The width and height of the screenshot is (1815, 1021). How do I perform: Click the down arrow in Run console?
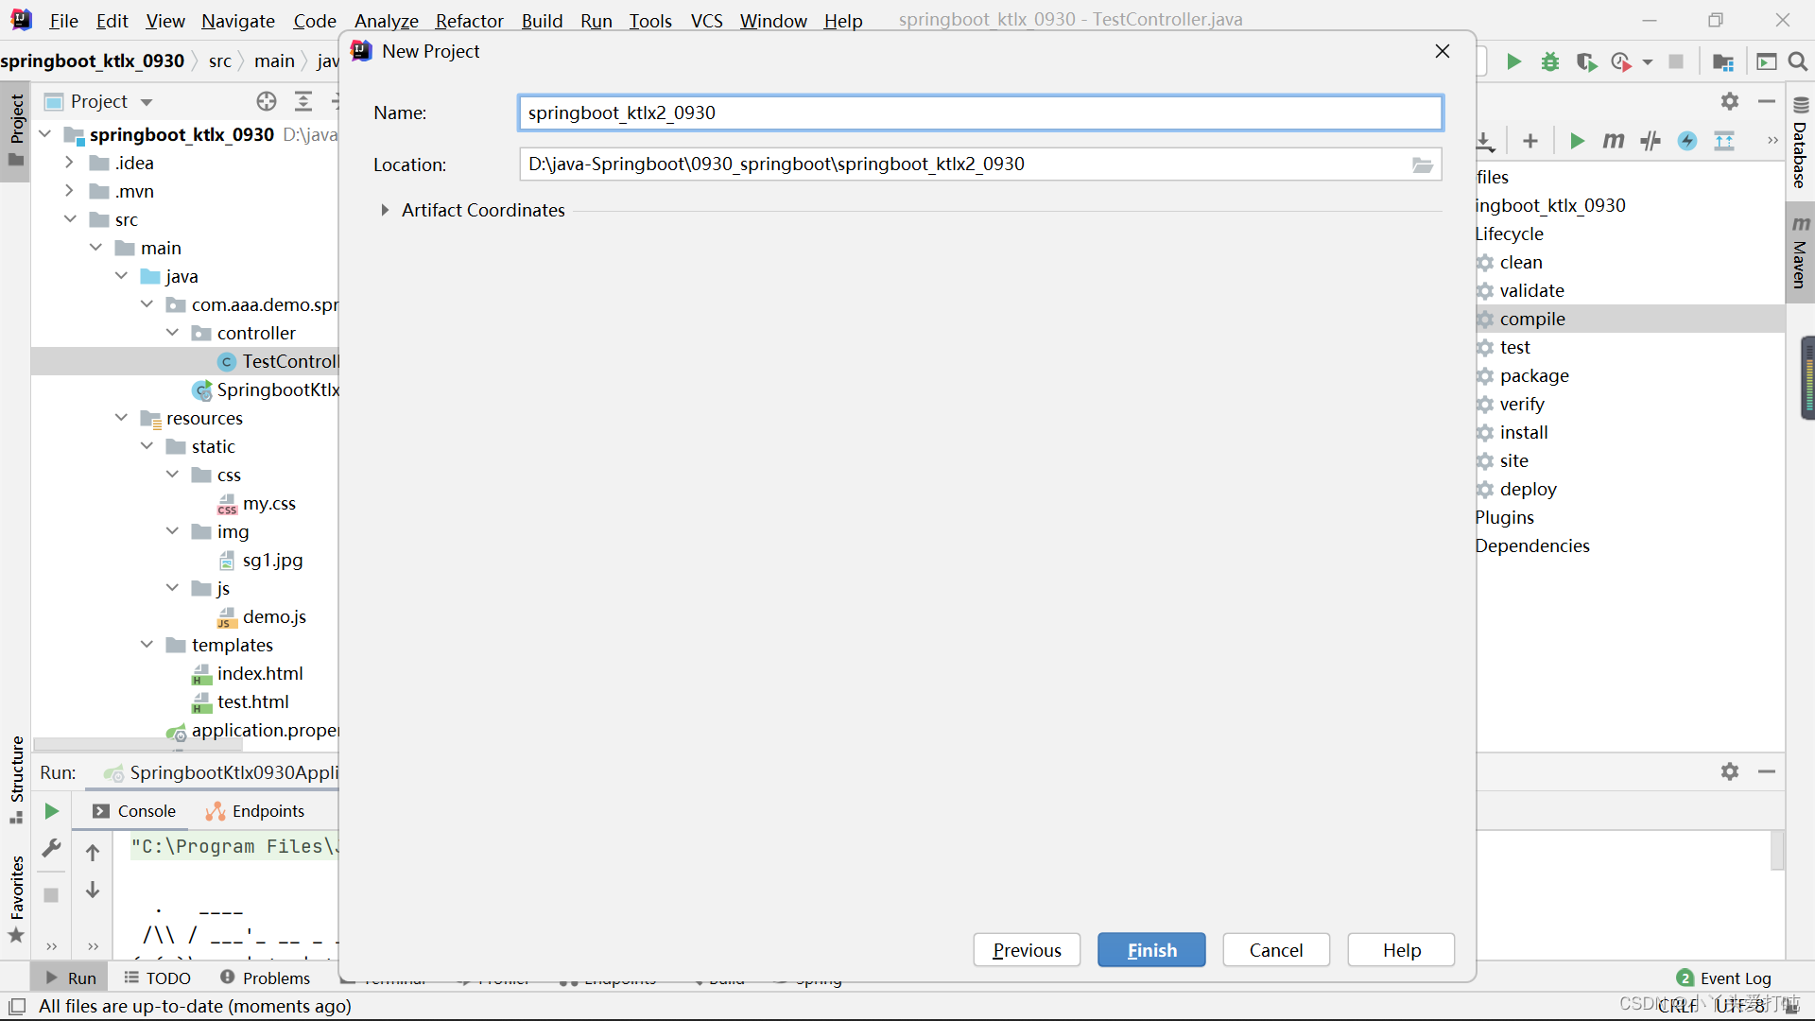click(x=93, y=890)
